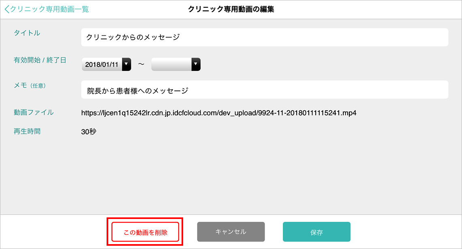This screenshot has height=249, width=462.
Task: Open the start date dropdown showing 2018/01/11
Action: tap(106, 64)
